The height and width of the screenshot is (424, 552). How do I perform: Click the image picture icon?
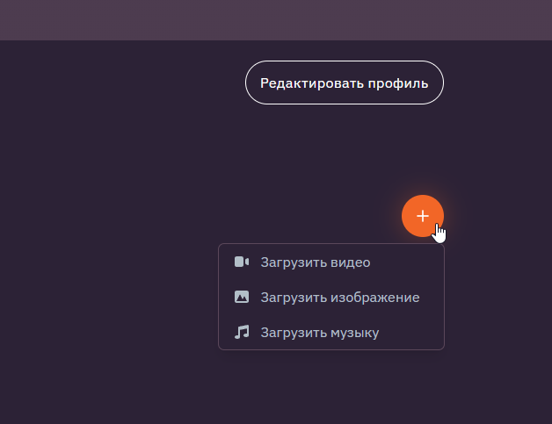pos(242,297)
